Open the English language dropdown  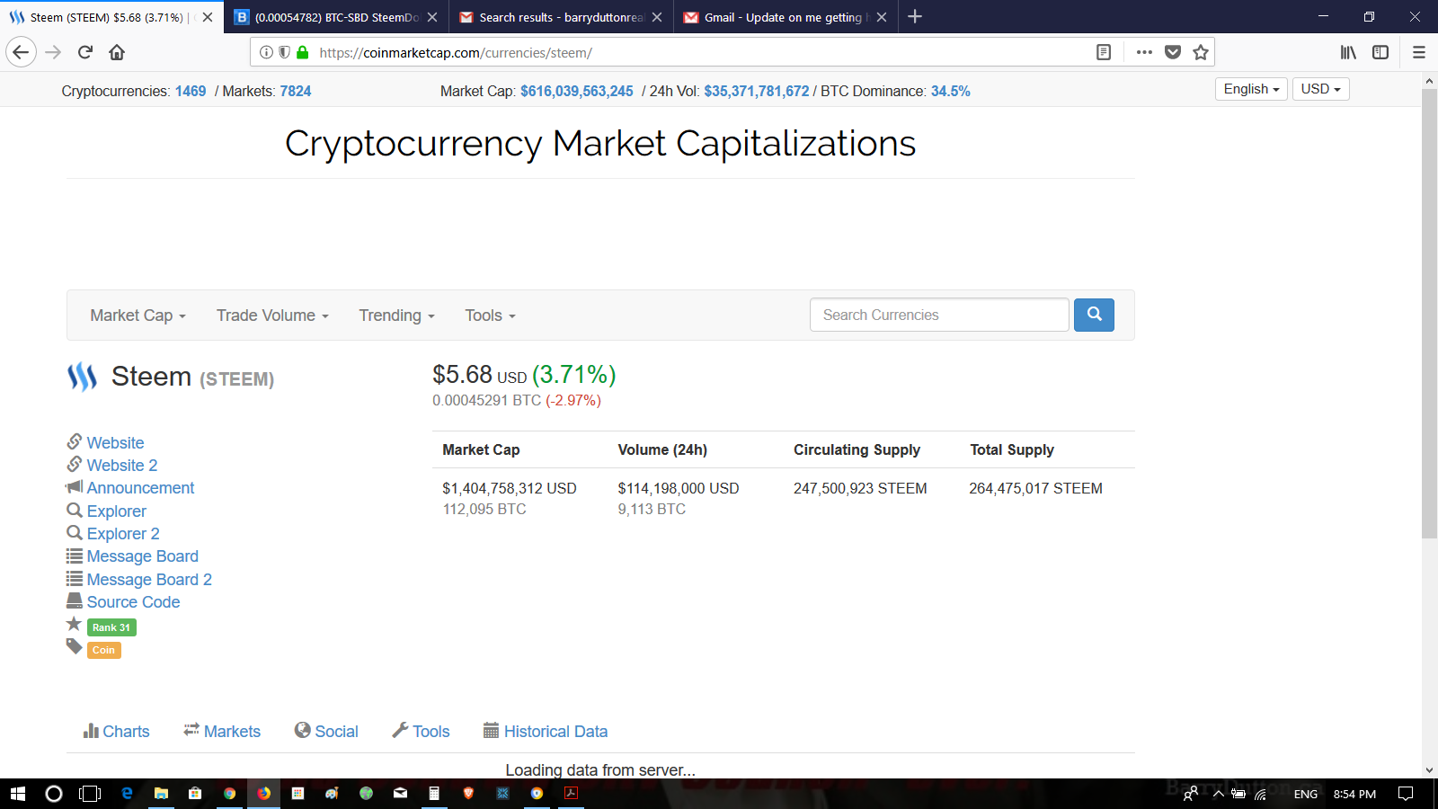(1251, 89)
